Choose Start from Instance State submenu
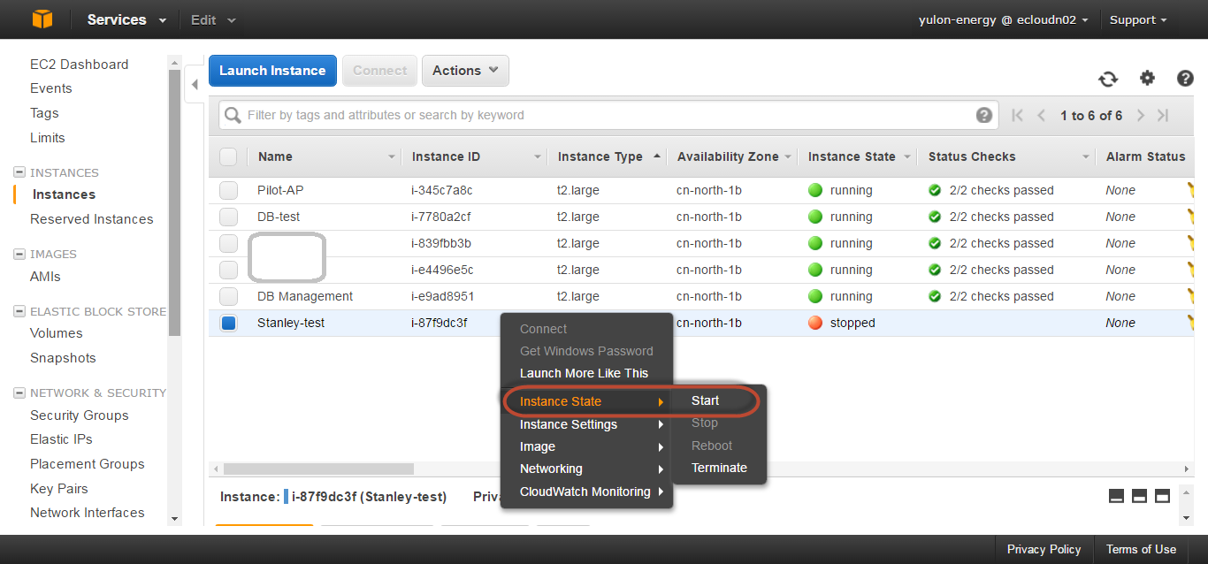Viewport: 1208px width, 564px height. point(705,400)
